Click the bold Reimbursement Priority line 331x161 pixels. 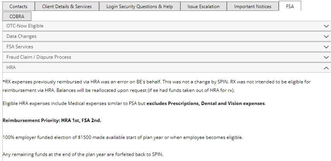pyautogui.click(x=52, y=120)
